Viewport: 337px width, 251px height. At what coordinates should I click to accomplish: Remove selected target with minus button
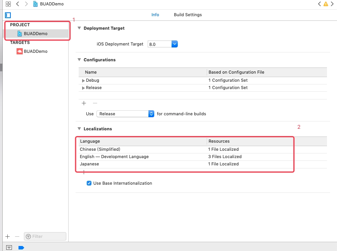17,236
